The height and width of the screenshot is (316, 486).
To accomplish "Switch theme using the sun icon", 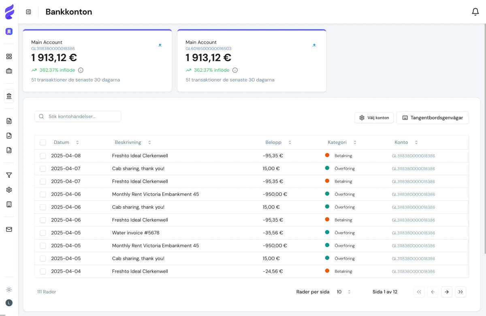I will click(9, 290).
